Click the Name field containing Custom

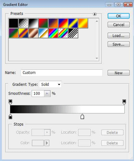pos(62,73)
